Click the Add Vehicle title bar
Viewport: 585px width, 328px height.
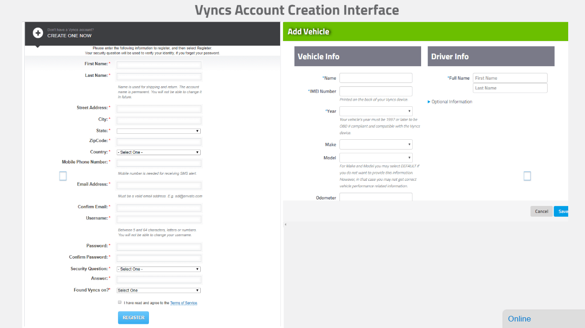425,31
